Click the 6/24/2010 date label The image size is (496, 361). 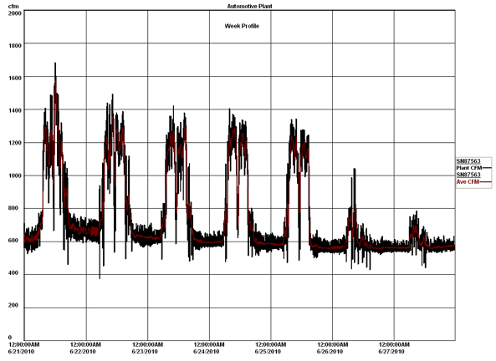pos(207,352)
